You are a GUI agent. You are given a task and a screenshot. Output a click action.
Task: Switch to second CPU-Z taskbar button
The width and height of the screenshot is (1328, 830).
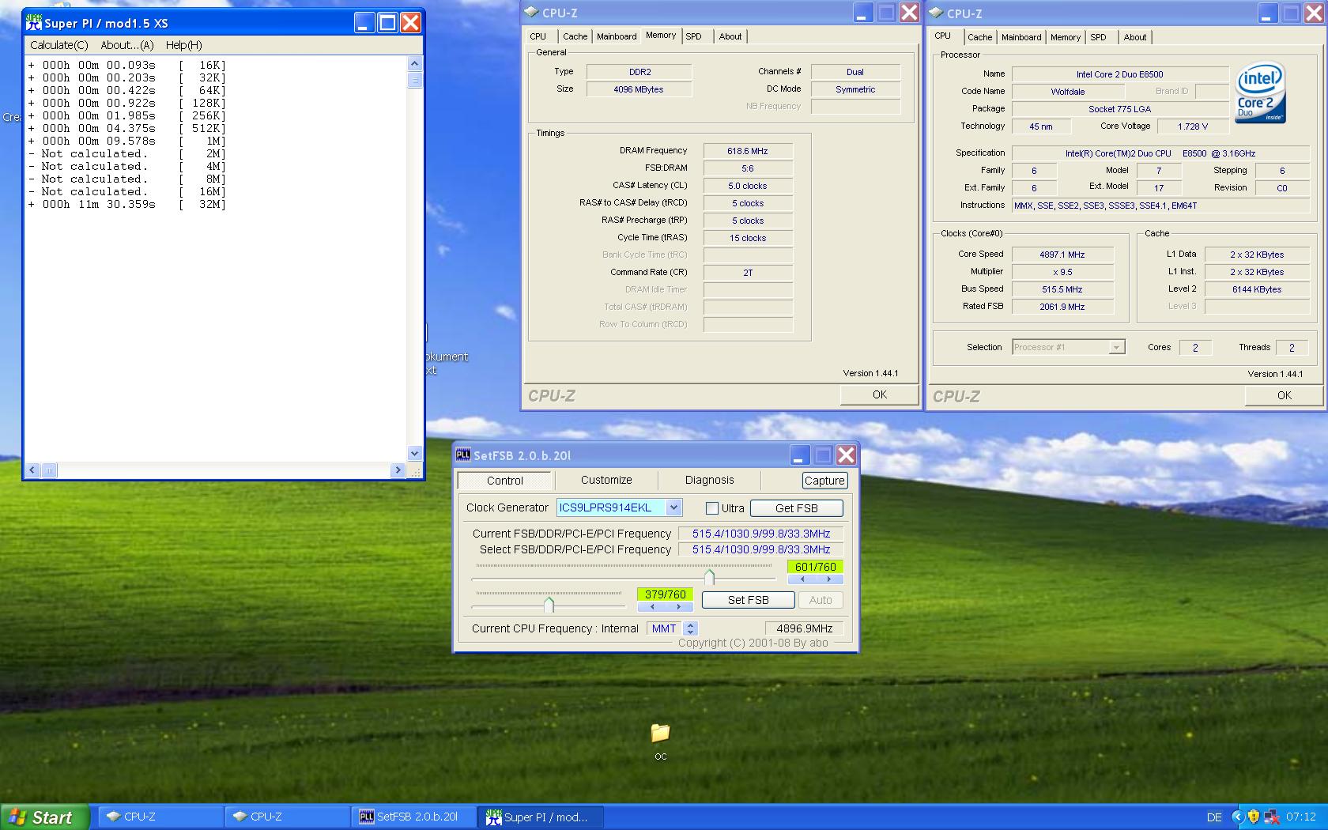point(287,817)
